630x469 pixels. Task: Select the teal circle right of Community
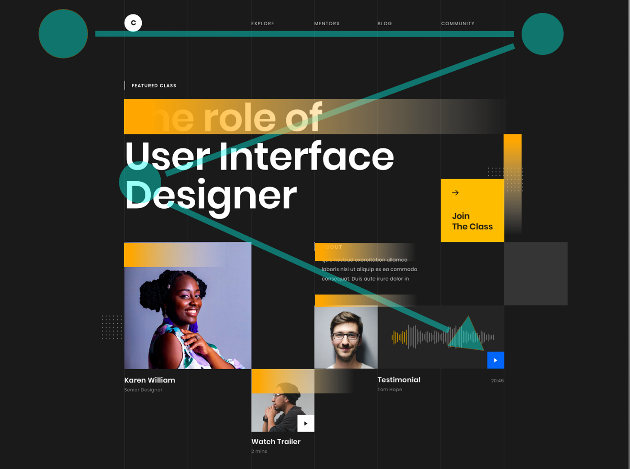point(542,34)
